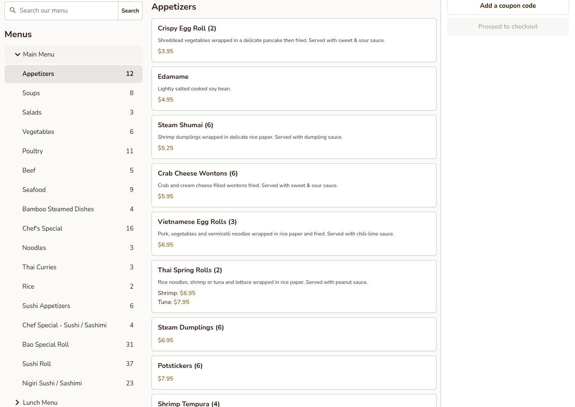575x407 pixels.
Task: Open the Poultry menu section
Action: 73,151
